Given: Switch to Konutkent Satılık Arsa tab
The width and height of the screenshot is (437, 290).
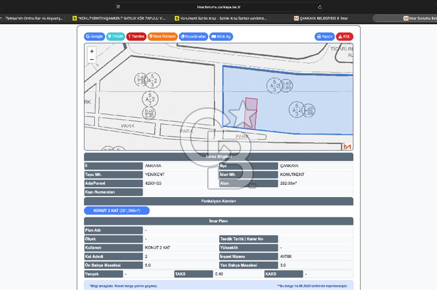Looking at the screenshot, I should pos(221,18).
